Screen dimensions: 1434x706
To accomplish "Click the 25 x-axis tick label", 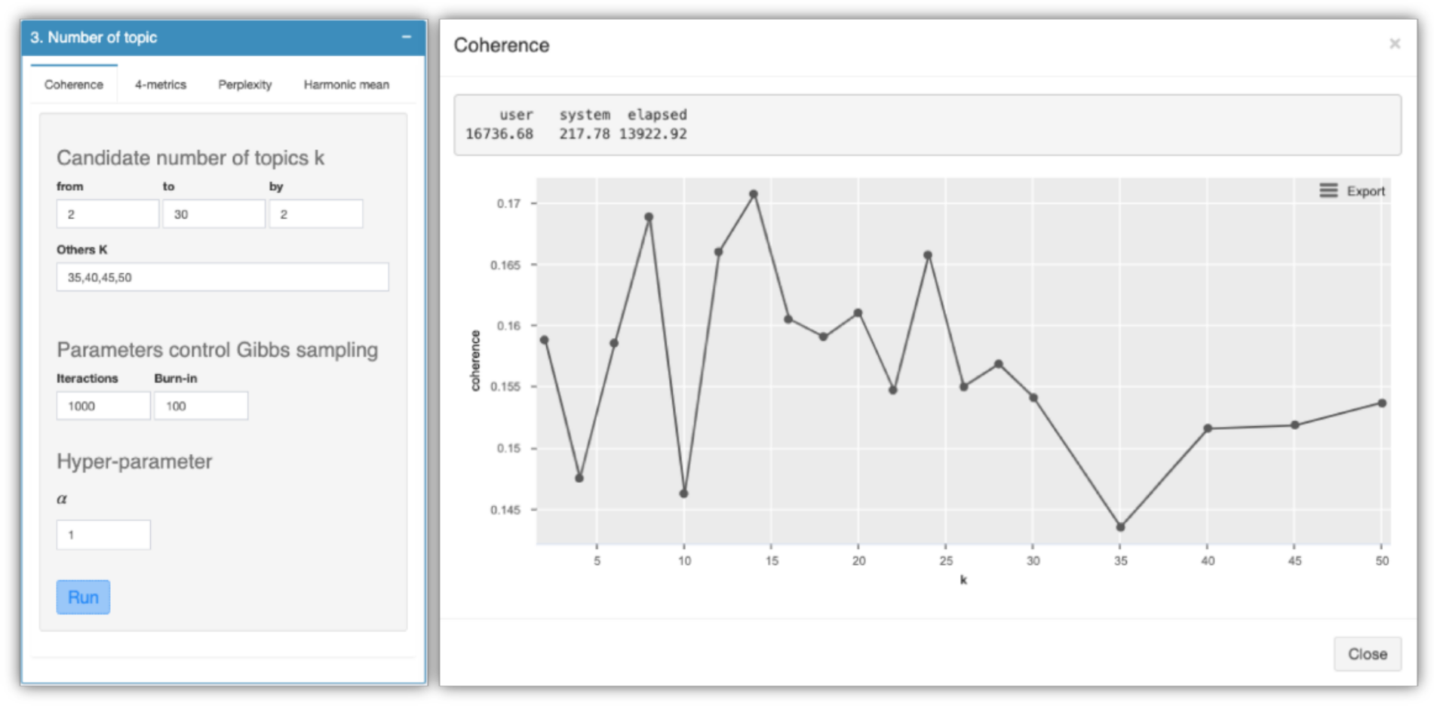I will [946, 561].
